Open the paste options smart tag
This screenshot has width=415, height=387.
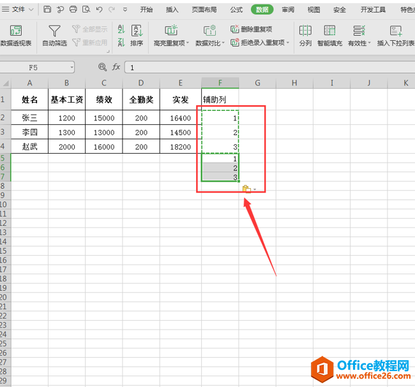click(x=247, y=189)
